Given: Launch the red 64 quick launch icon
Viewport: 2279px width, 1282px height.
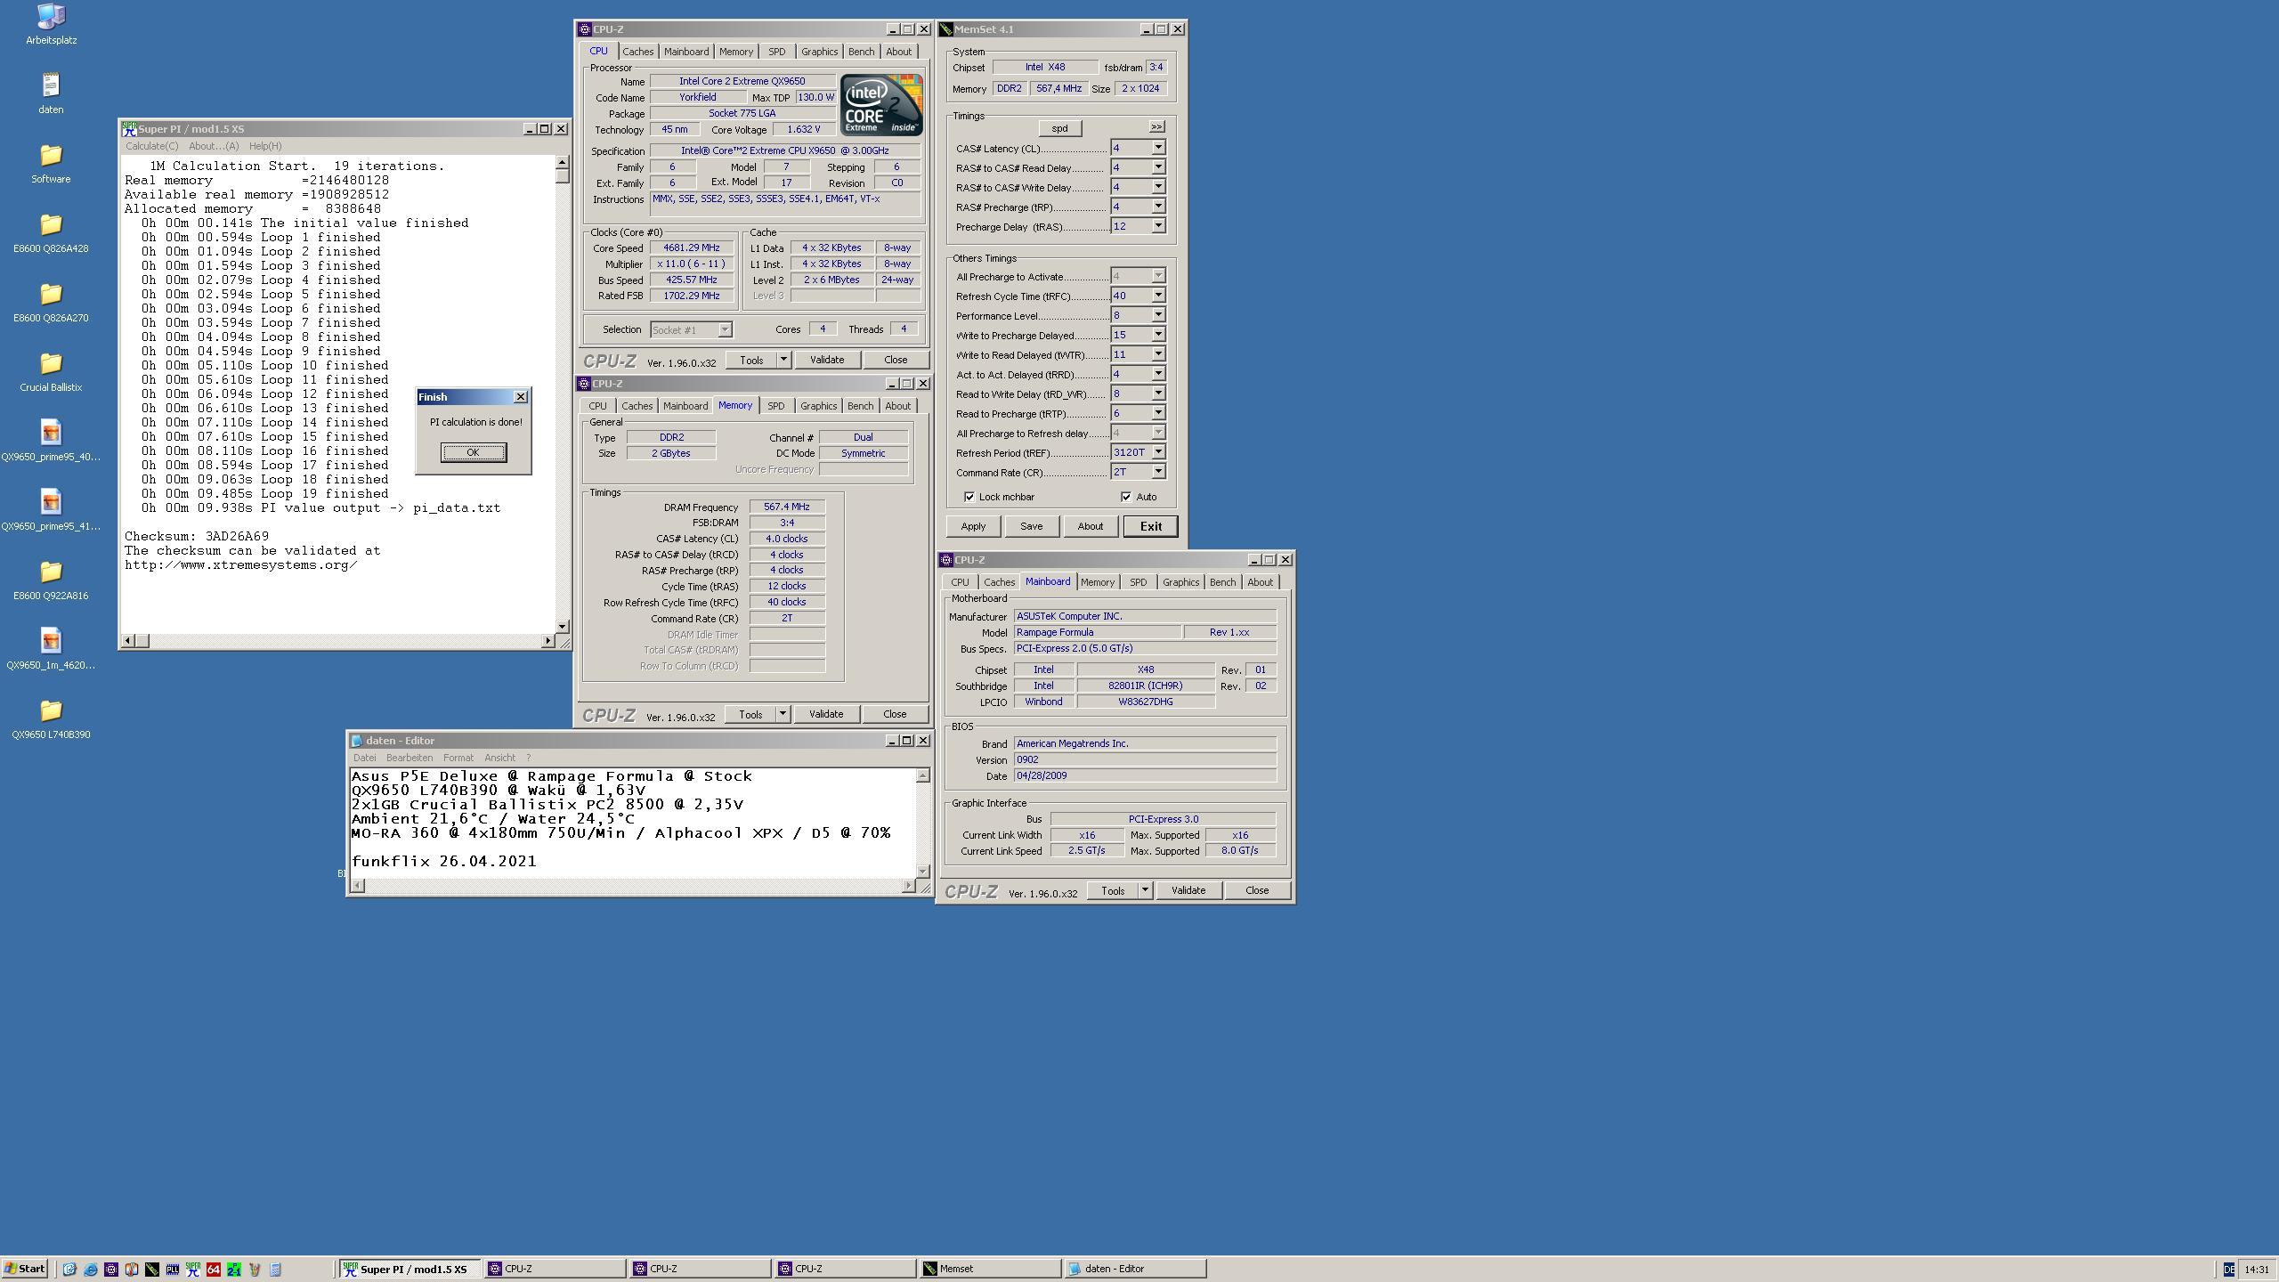Looking at the screenshot, I should [213, 1270].
